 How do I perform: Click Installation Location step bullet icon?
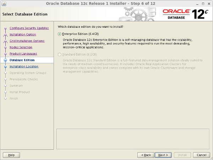(x=5, y=67)
